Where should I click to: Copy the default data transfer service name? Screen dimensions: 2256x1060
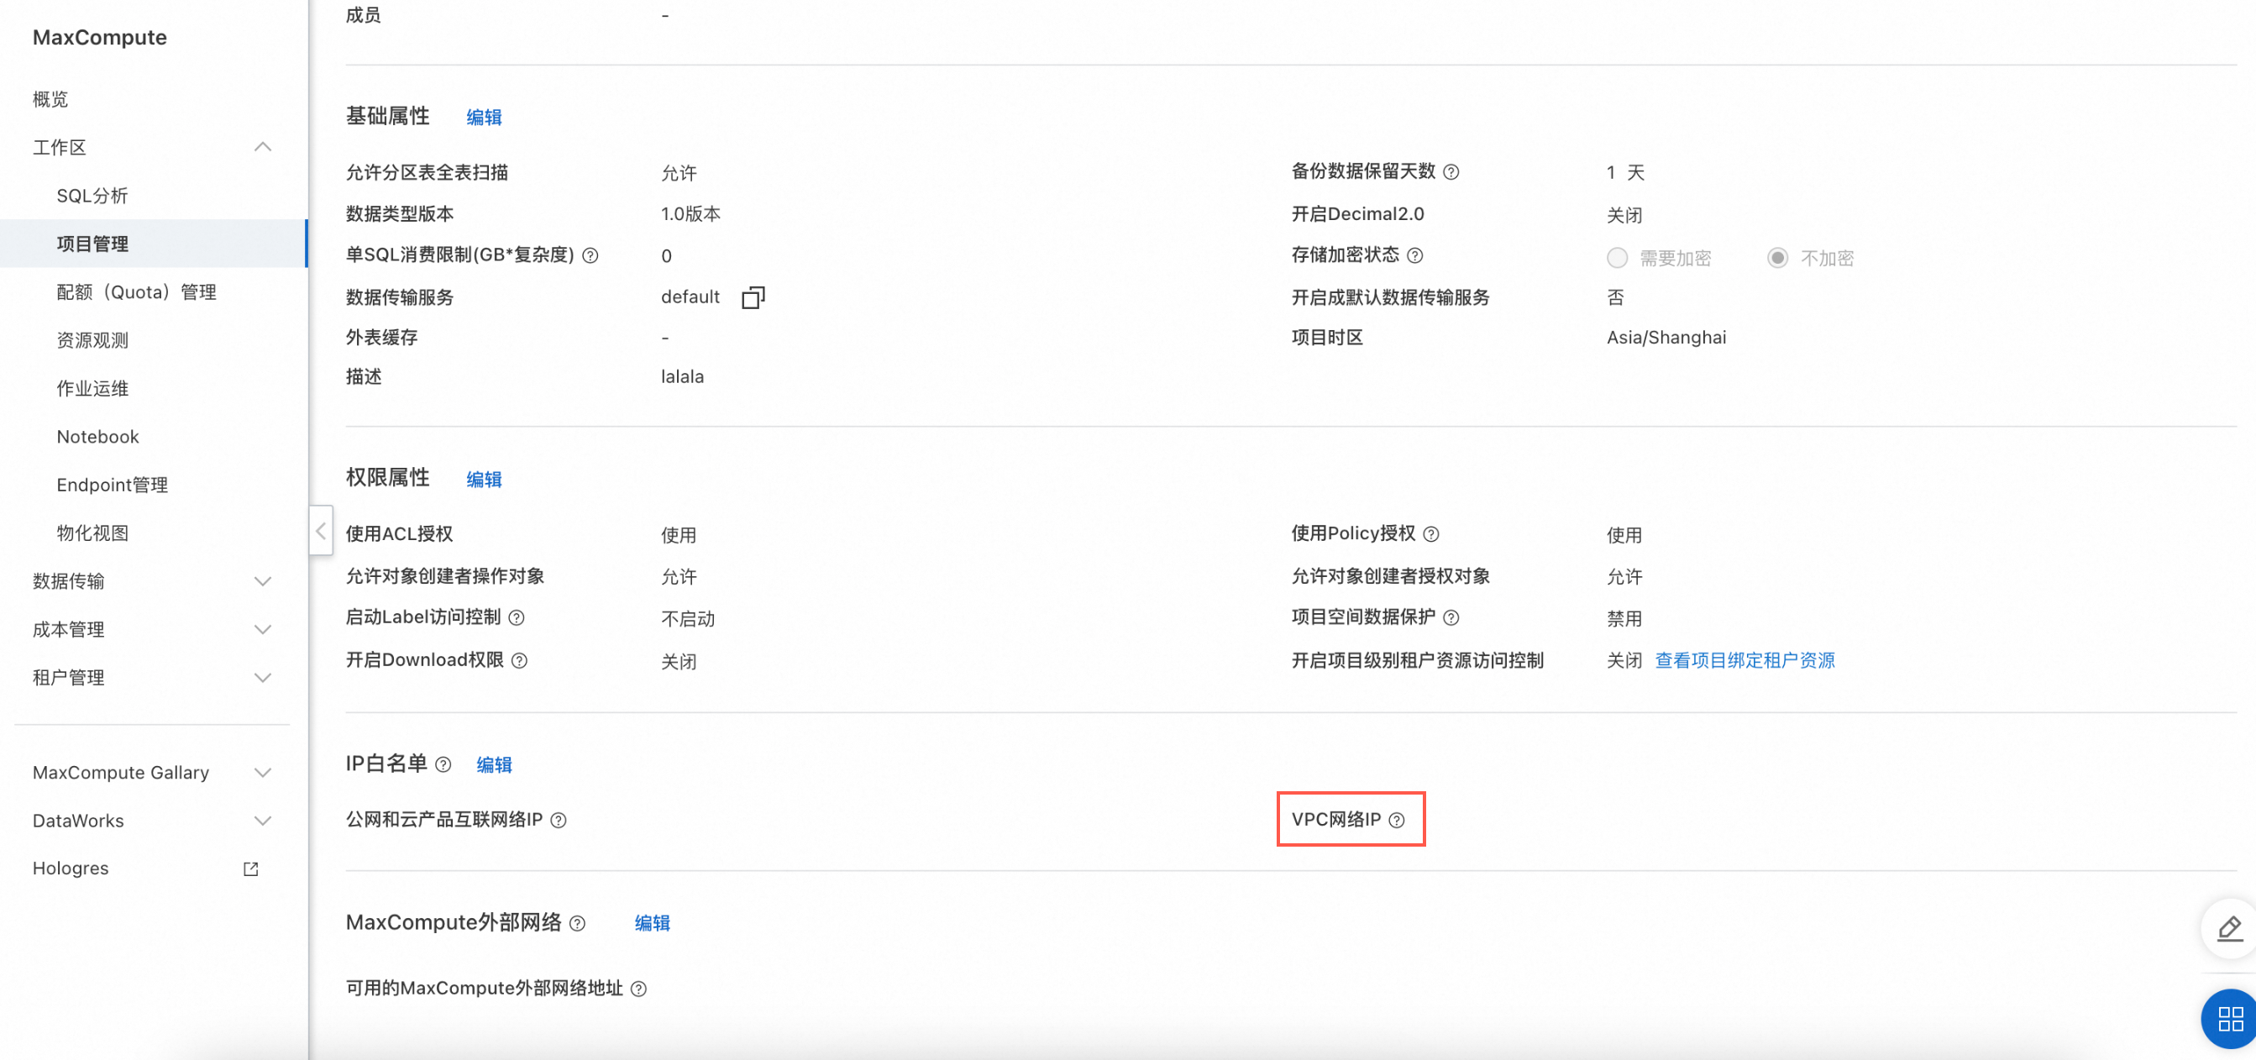pos(753,297)
